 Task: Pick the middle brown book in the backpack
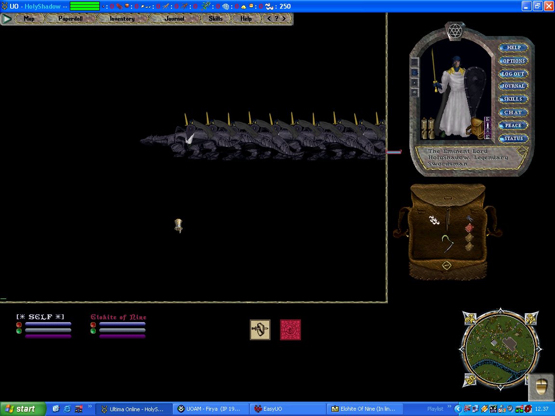tap(469, 237)
